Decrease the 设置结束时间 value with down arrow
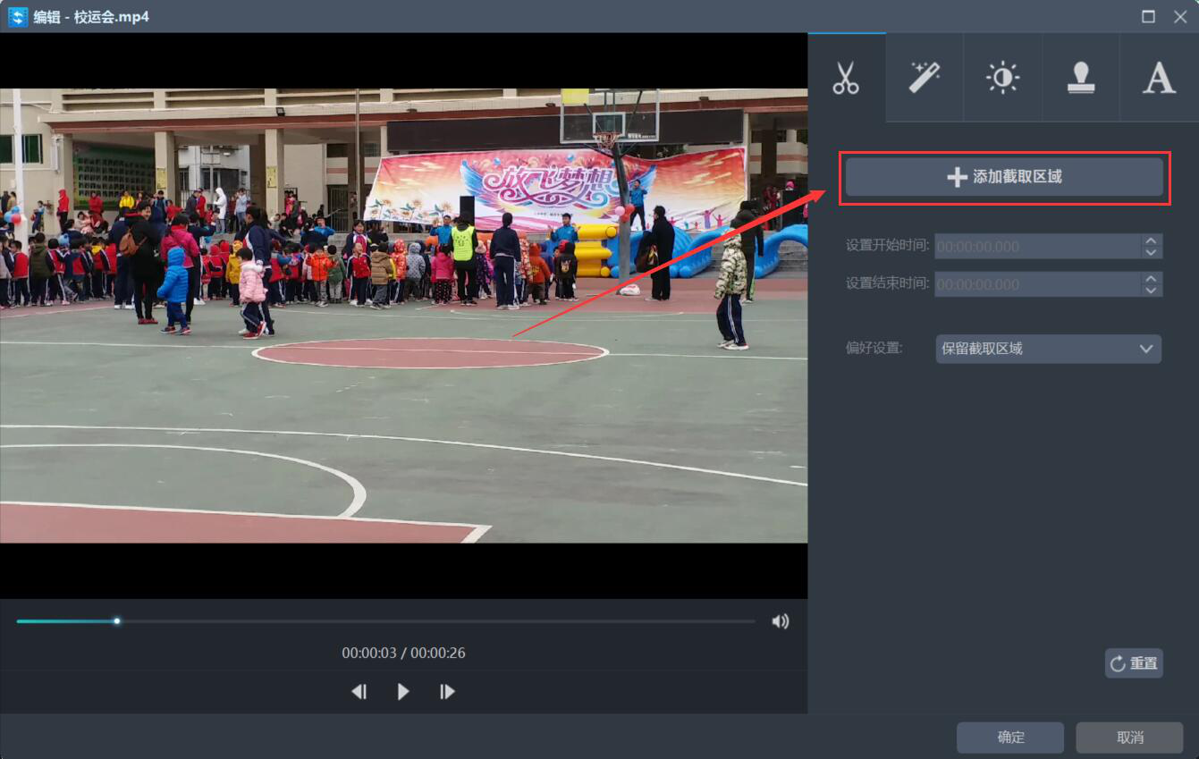This screenshot has height=759, width=1199. 1152,291
